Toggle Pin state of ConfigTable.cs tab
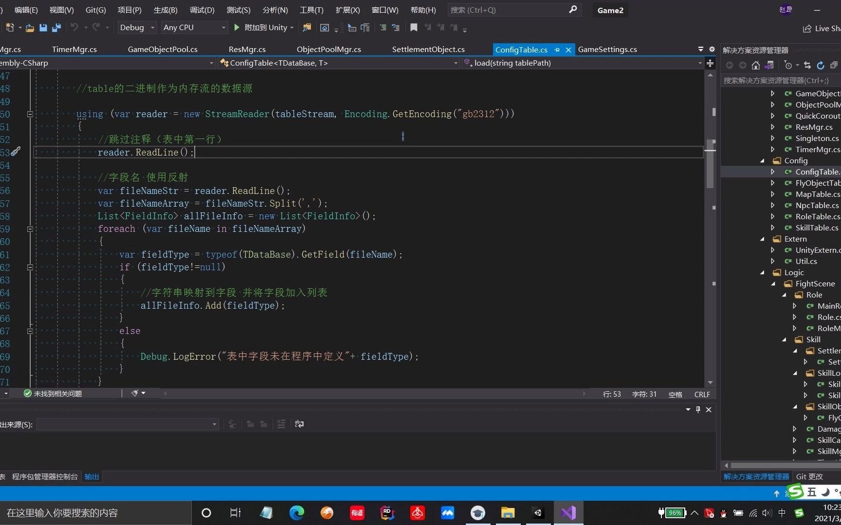Image resolution: width=841 pixels, height=525 pixels. [x=557, y=50]
